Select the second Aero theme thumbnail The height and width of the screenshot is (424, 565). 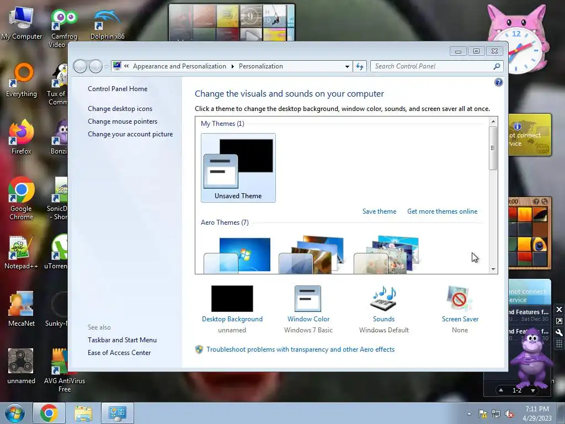[x=312, y=255]
